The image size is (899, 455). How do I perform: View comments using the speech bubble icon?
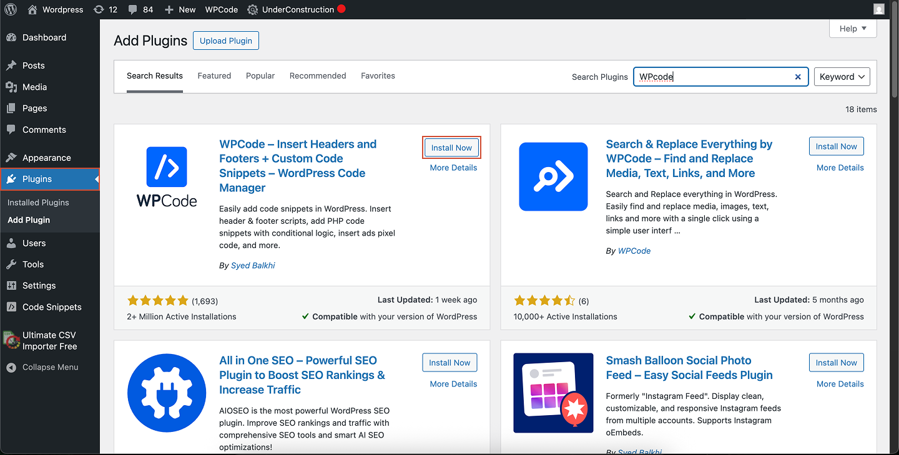[133, 9]
